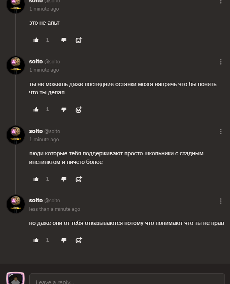Open options menu for 'люди которые' comment
Screen dimensions: 230x284
click(x=221, y=131)
